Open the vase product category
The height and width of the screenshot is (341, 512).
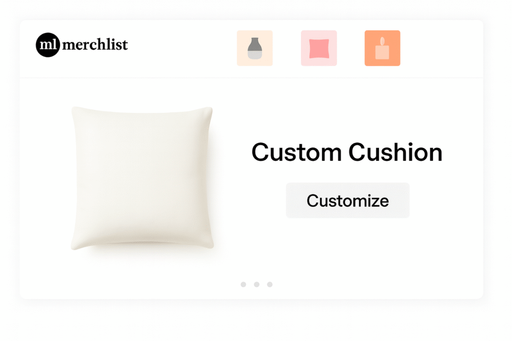click(254, 48)
